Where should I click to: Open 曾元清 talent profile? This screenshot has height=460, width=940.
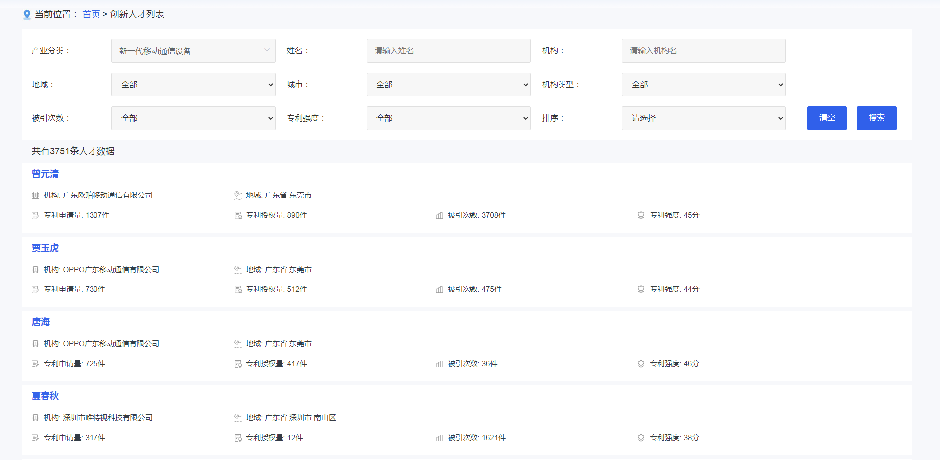(45, 174)
